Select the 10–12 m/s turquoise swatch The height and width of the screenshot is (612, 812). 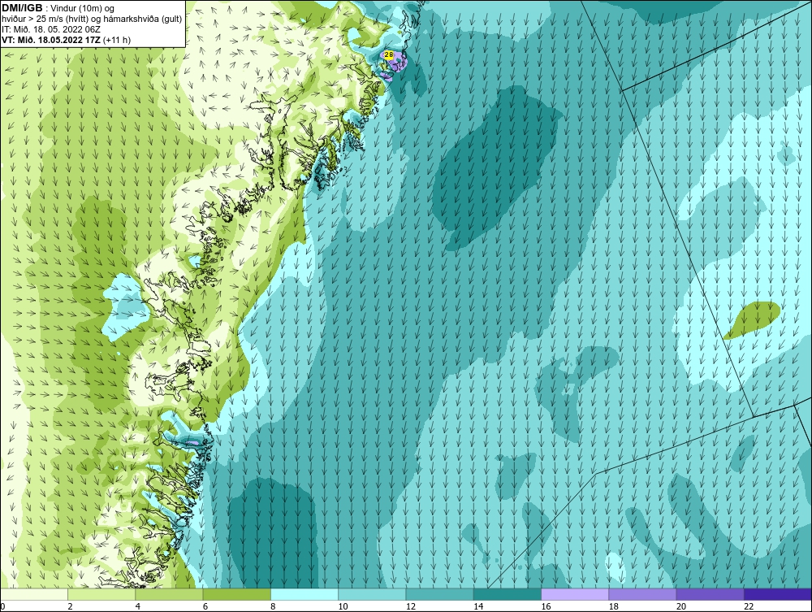click(372, 594)
